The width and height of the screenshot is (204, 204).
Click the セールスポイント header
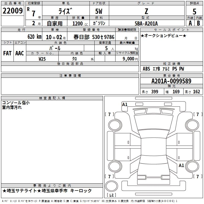[x=171, y=30]
